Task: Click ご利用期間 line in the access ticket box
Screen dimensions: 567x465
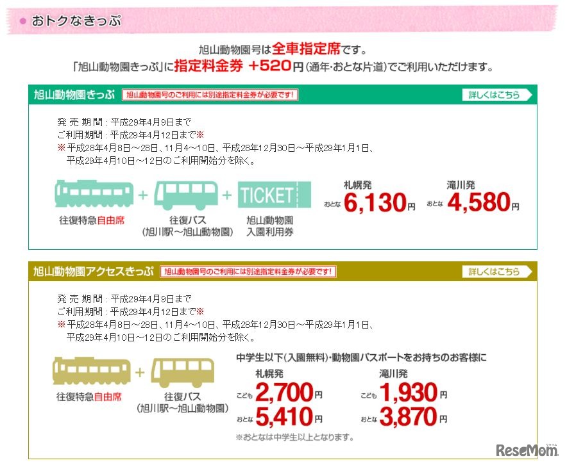Action: (131, 311)
